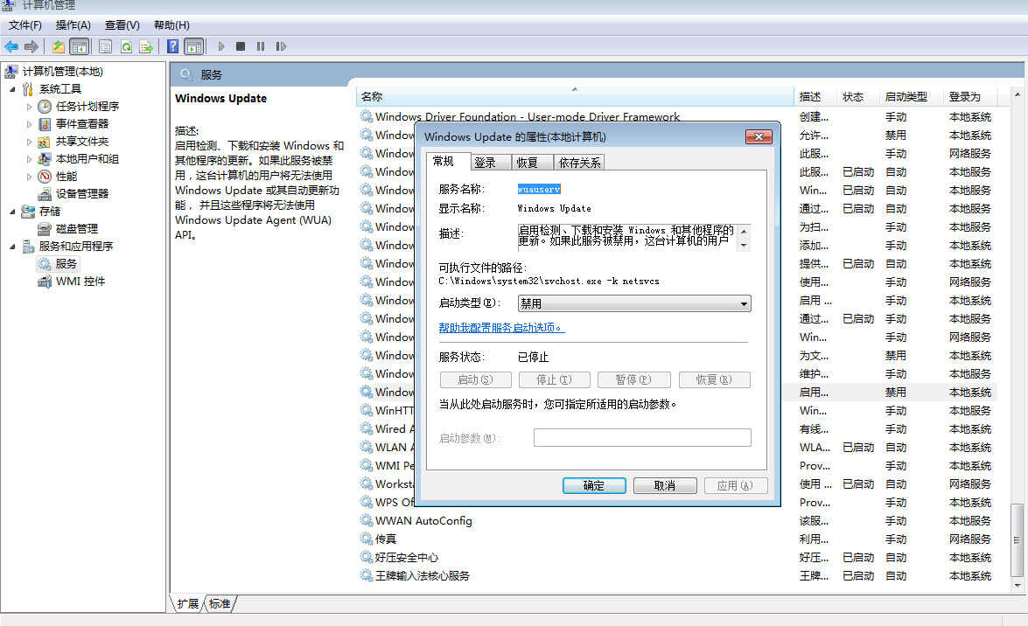The image size is (1028, 626).
Task: Click the 磁盘管理 disk icon
Action: coord(45,229)
